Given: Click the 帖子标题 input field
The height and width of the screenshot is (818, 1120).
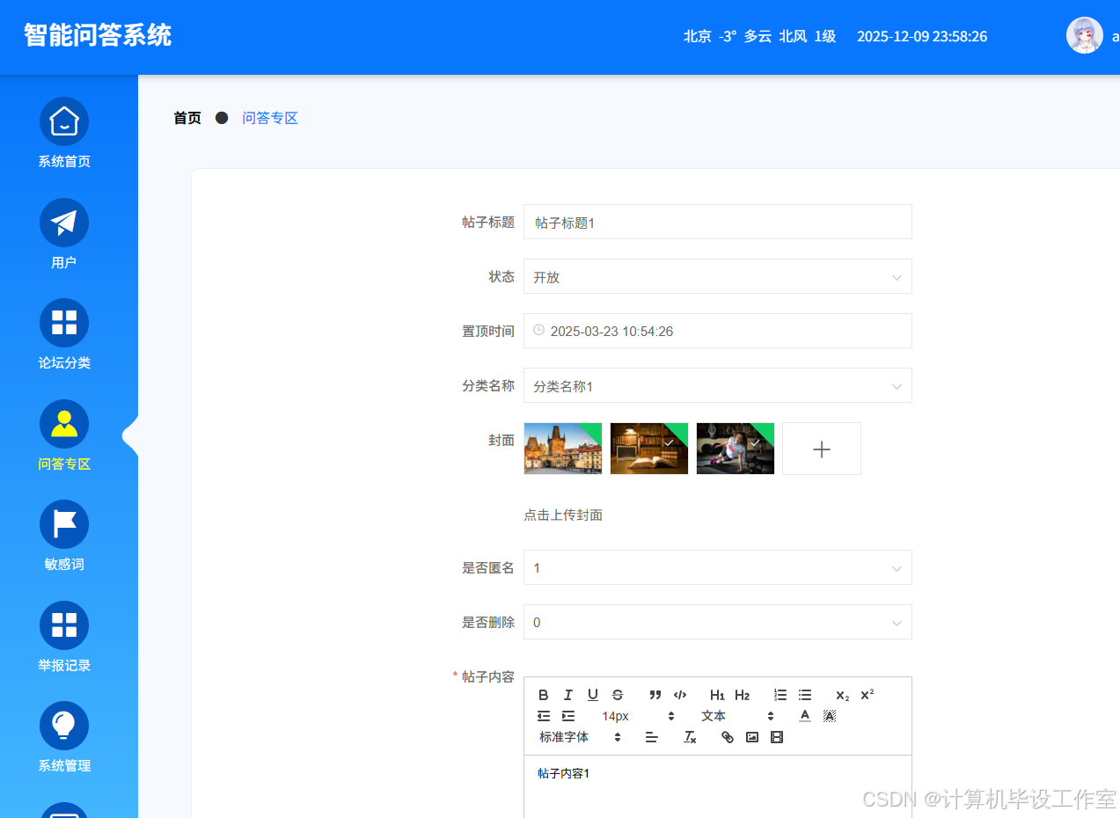Looking at the screenshot, I should click(717, 222).
